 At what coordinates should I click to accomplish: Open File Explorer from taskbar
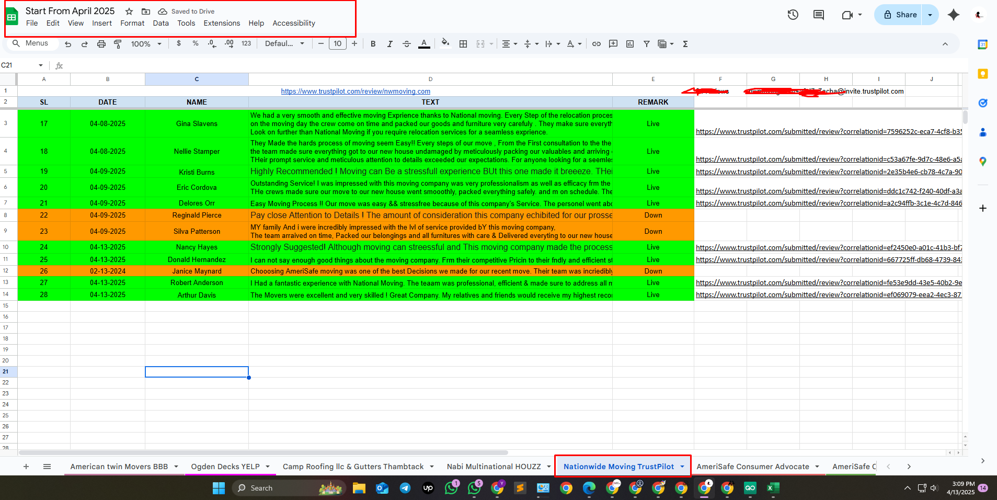point(359,488)
